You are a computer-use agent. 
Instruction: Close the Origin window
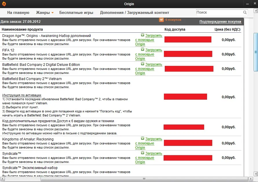click(255, 3)
